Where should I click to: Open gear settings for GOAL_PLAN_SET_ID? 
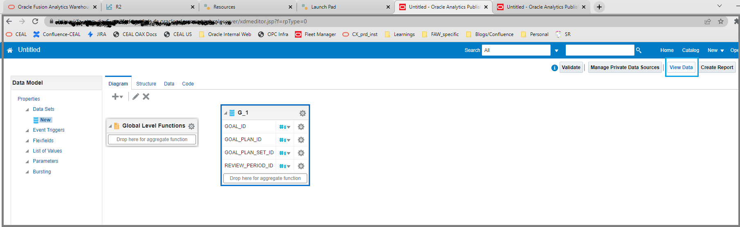[301, 153]
